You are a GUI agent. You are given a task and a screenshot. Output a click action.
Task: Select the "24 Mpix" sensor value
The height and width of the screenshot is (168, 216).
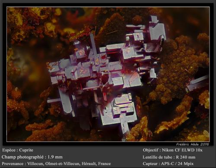(x=186, y=164)
